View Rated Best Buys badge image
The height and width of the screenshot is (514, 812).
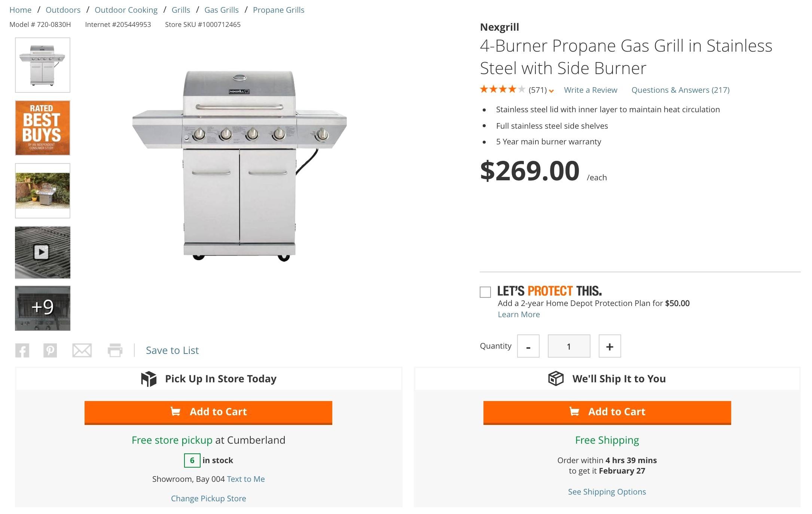(x=42, y=128)
